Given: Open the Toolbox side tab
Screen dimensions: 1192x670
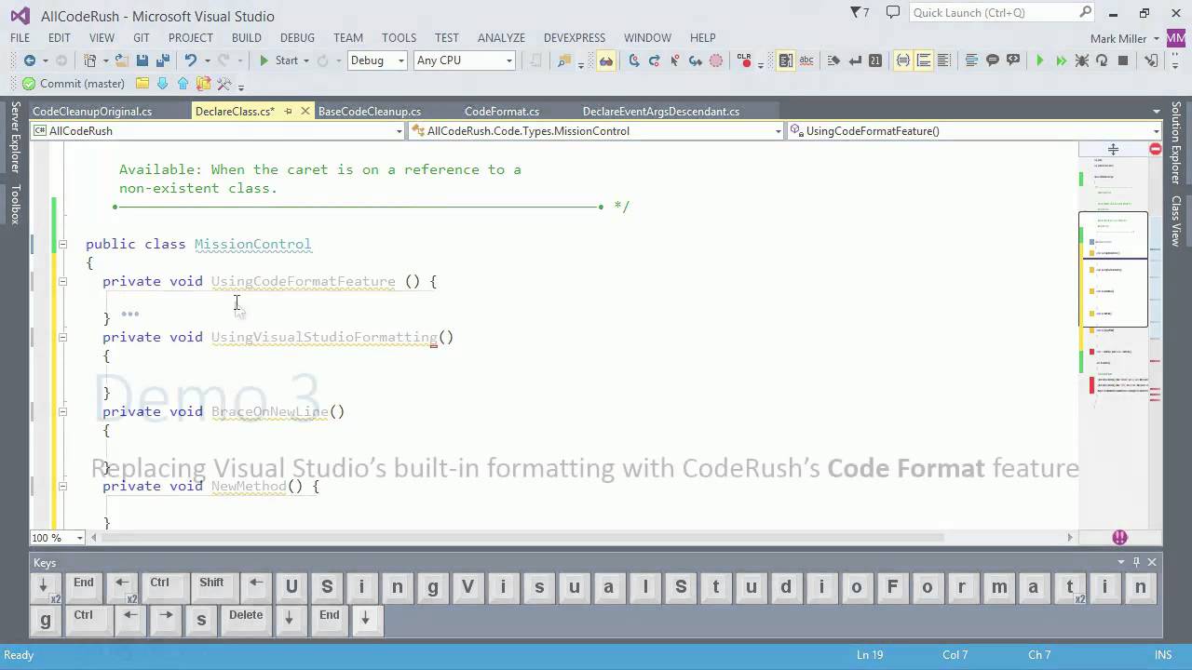Looking at the screenshot, I should point(14,205).
